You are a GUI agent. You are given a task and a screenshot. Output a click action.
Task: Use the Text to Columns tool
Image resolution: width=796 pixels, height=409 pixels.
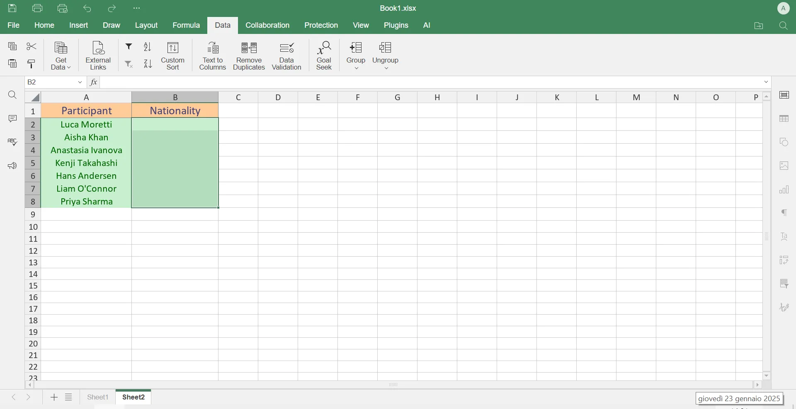212,55
